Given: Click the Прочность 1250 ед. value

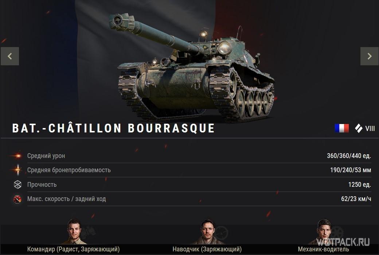Looking at the screenshot, I should 359,185.
